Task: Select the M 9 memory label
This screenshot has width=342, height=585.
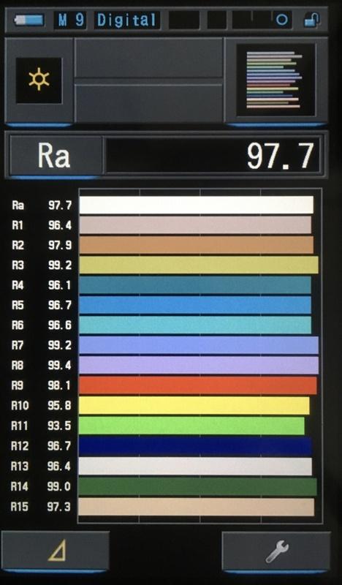Action: [x=70, y=20]
